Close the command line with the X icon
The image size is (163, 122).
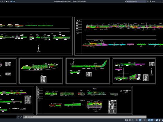(x=18, y=117)
